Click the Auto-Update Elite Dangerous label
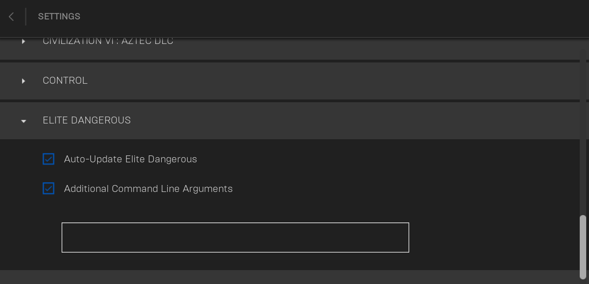Image resolution: width=589 pixels, height=284 pixels. pyautogui.click(x=130, y=159)
